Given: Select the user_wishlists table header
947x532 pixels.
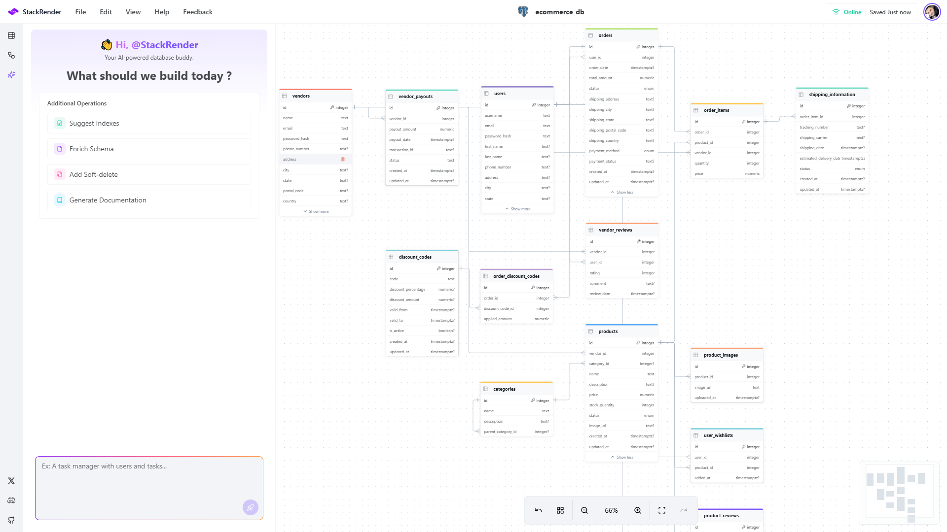Looking at the screenshot, I should coord(727,435).
